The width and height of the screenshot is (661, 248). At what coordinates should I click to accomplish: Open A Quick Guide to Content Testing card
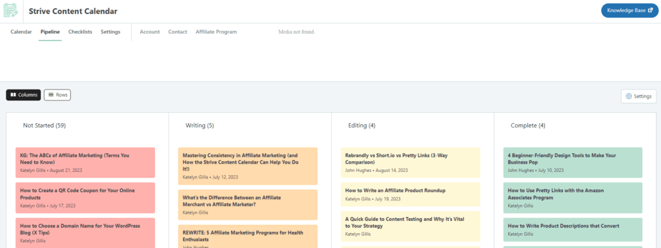tap(411, 226)
